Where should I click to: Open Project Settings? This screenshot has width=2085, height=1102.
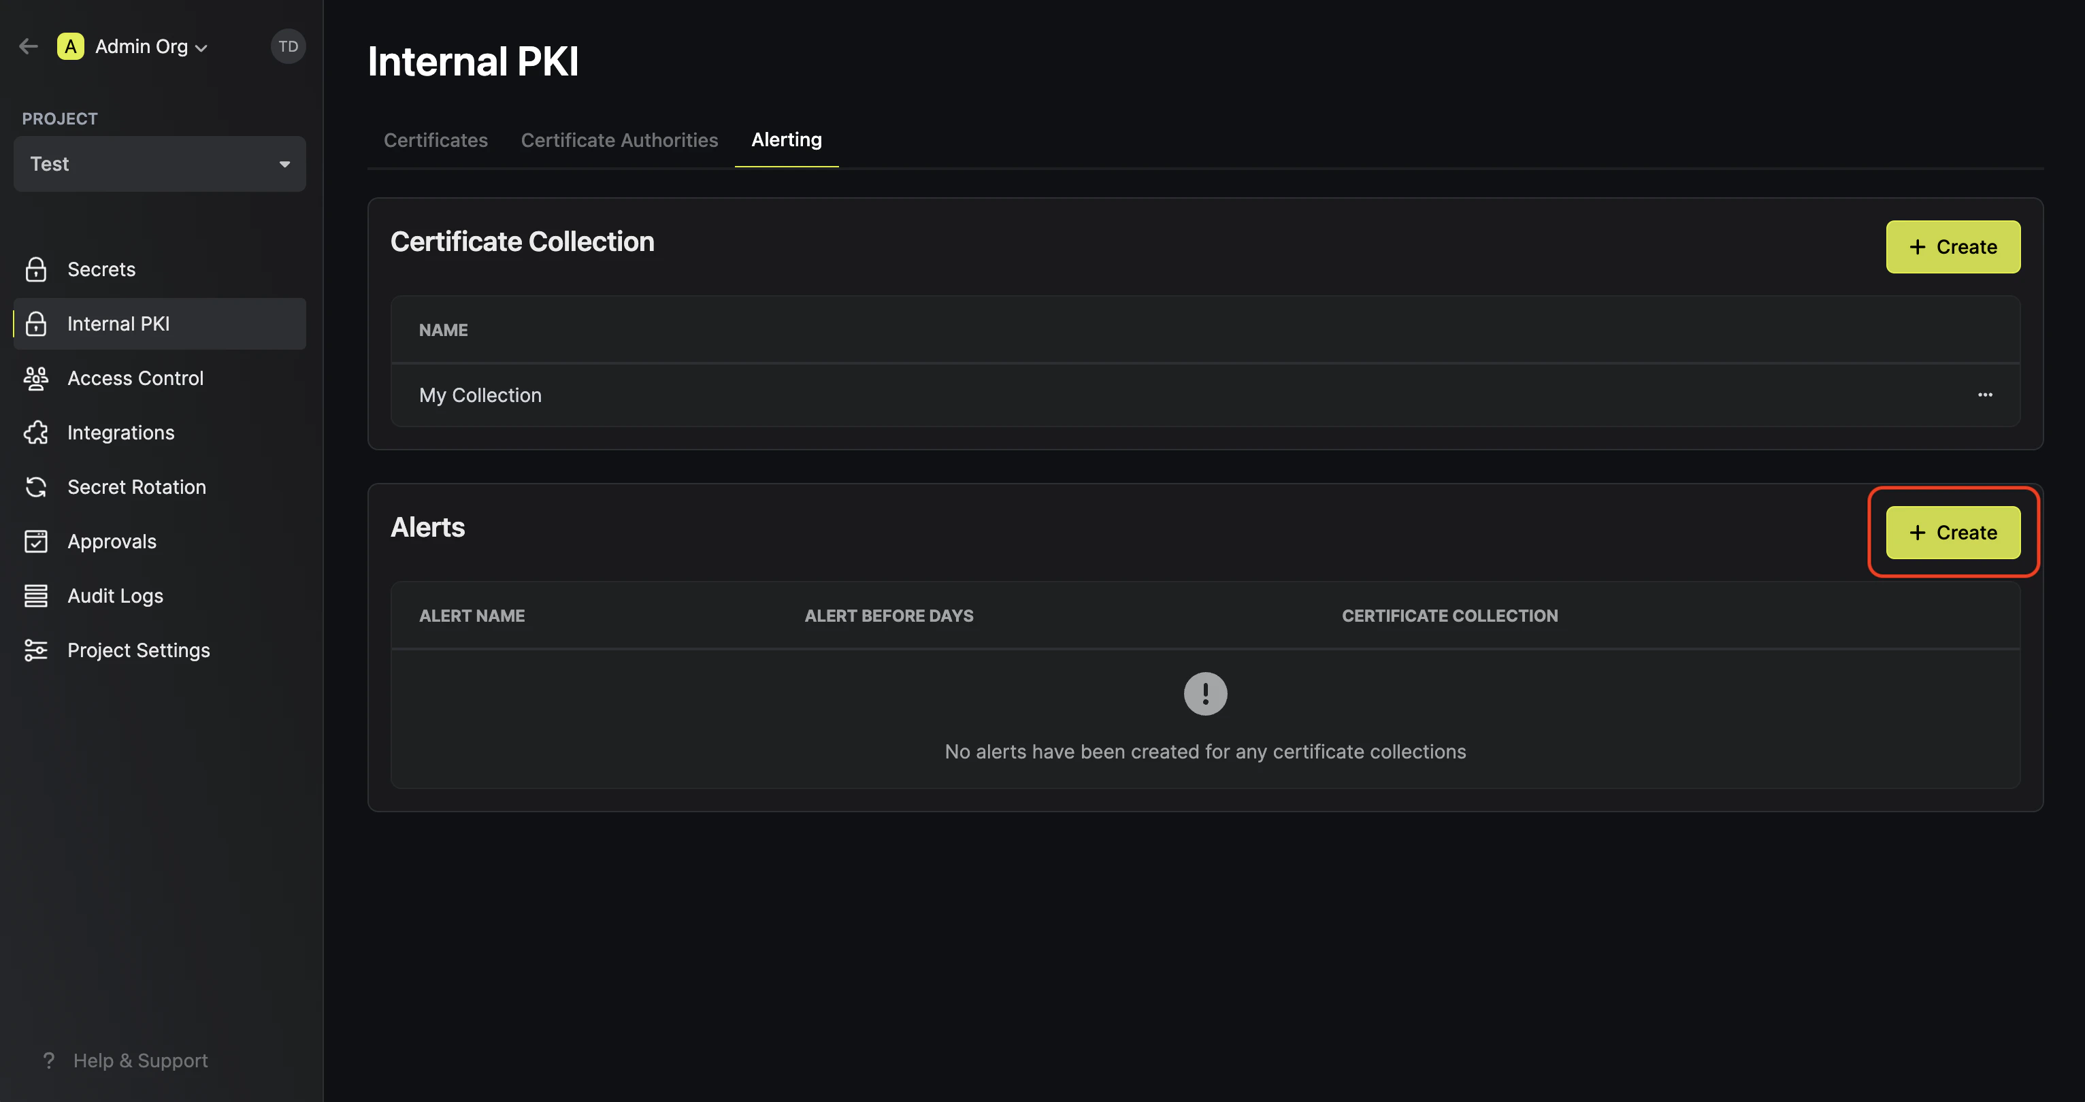pyautogui.click(x=159, y=650)
